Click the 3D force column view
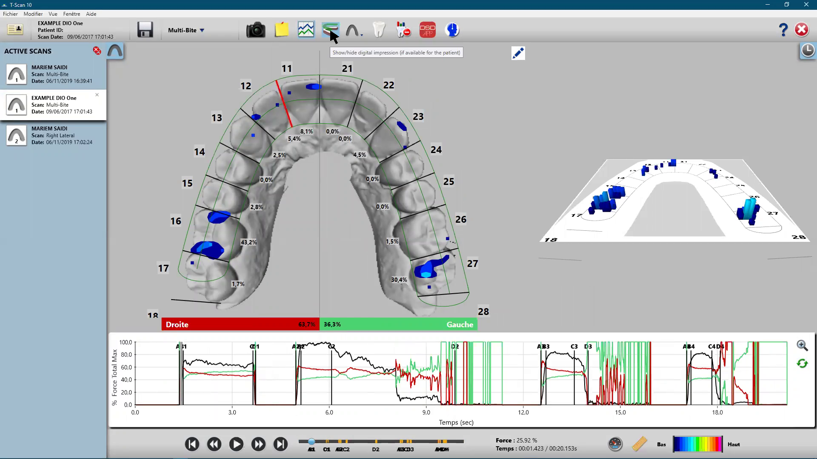Screen dimensions: 817x459 point(674,200)
